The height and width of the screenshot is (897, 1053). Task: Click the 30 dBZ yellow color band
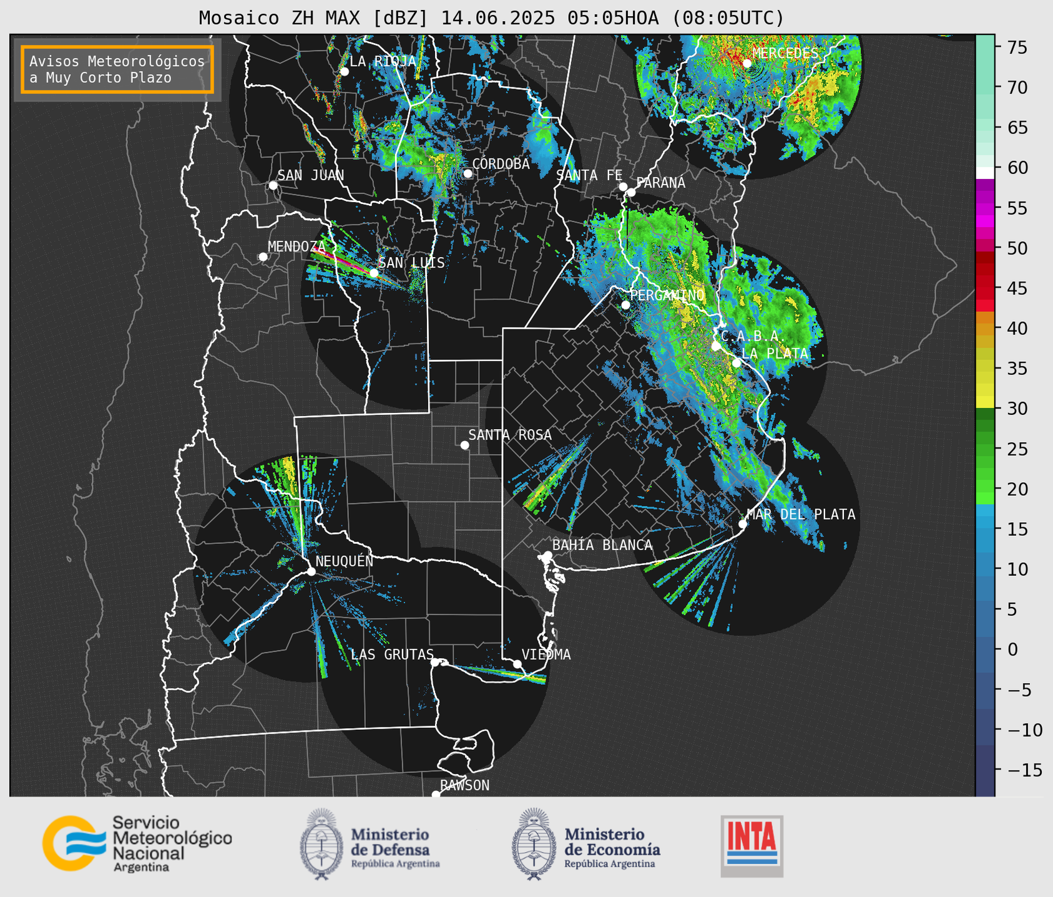pos(985,402)
